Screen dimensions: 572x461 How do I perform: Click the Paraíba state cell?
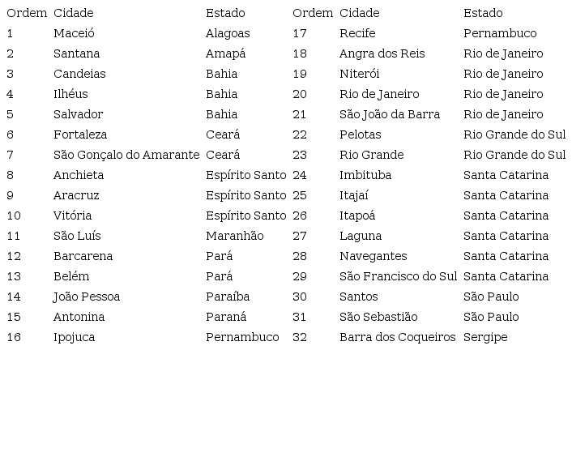tap(228, 297)
